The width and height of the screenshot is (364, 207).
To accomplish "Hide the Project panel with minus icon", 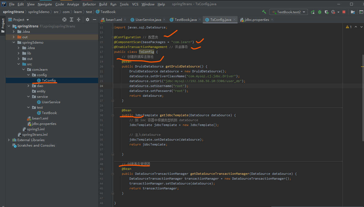I will click(x=95, y=20).
